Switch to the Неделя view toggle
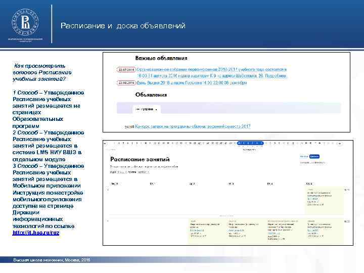The height and width of the screenshot is (273, 364). pyautogui.click(x=304, y=156)
